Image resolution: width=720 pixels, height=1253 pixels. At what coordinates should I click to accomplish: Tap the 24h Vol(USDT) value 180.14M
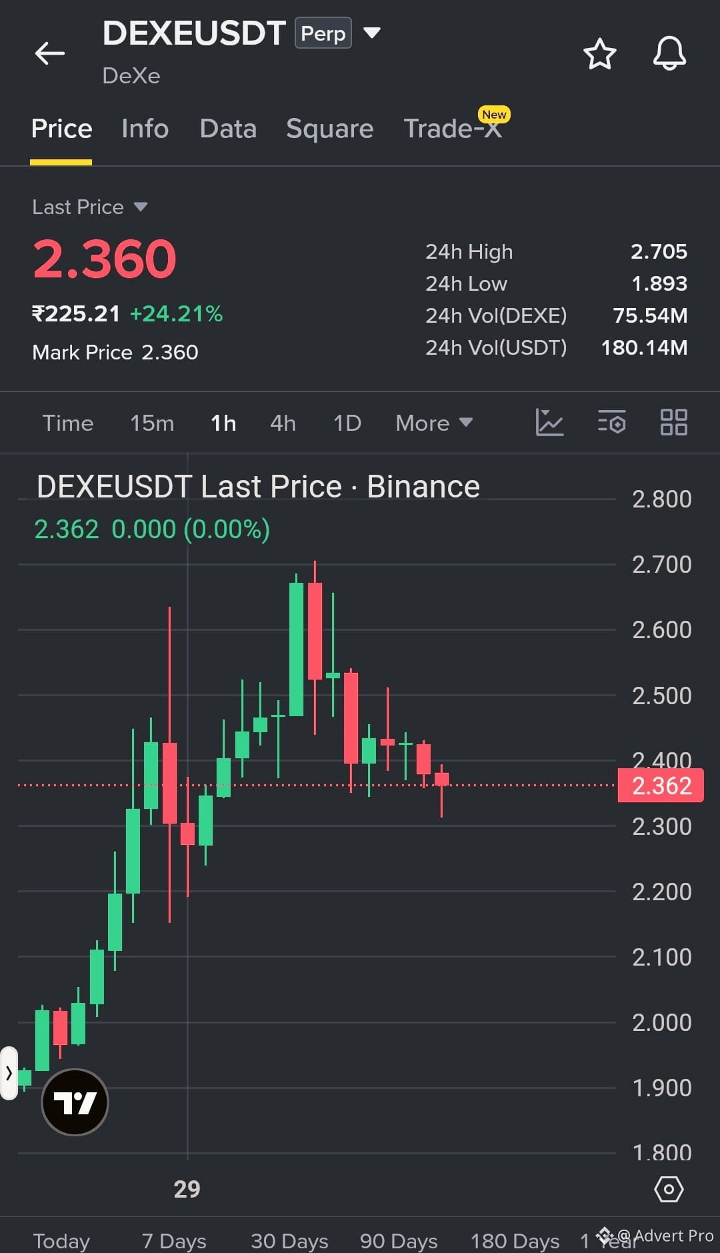coord(644,347)
